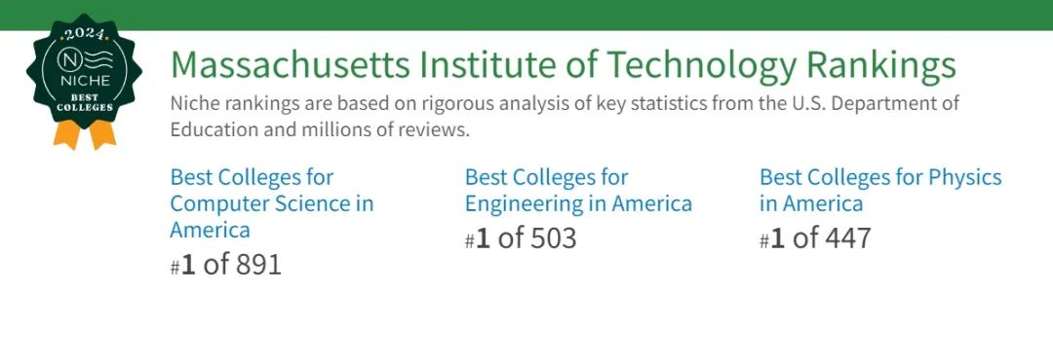Click the 2024 year text on badge
Image resolution: width=1053 pixels, height=364 pixels.
point(85,33)
